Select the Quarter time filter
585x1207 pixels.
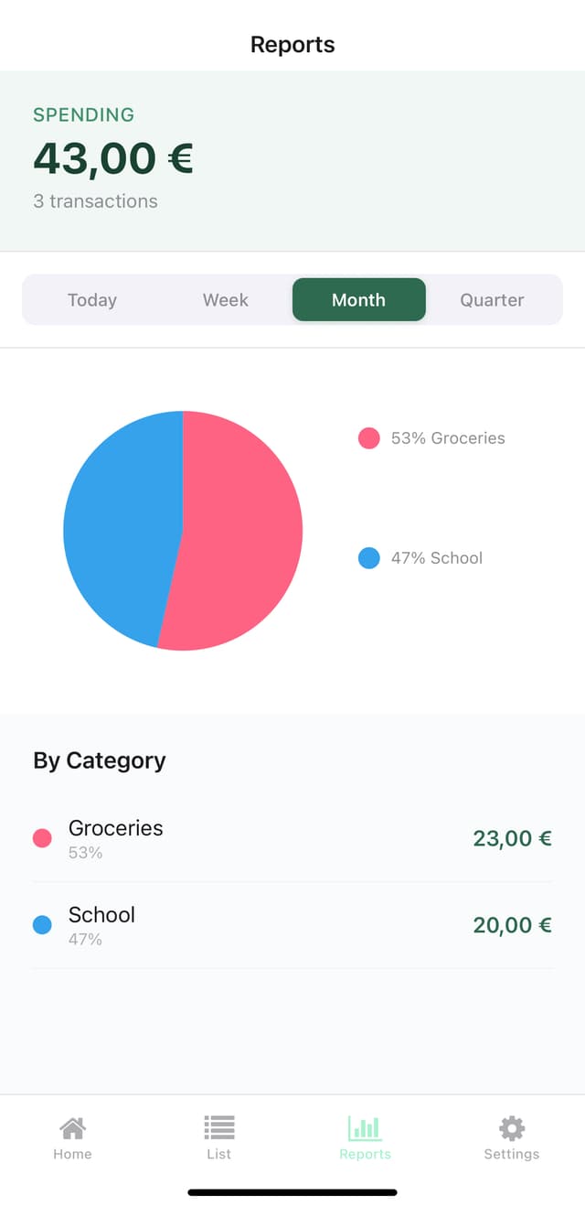click(x=492, y=299)
